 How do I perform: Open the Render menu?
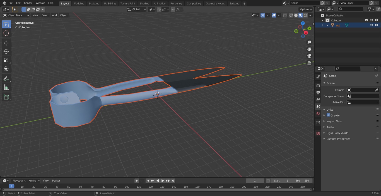28,3
